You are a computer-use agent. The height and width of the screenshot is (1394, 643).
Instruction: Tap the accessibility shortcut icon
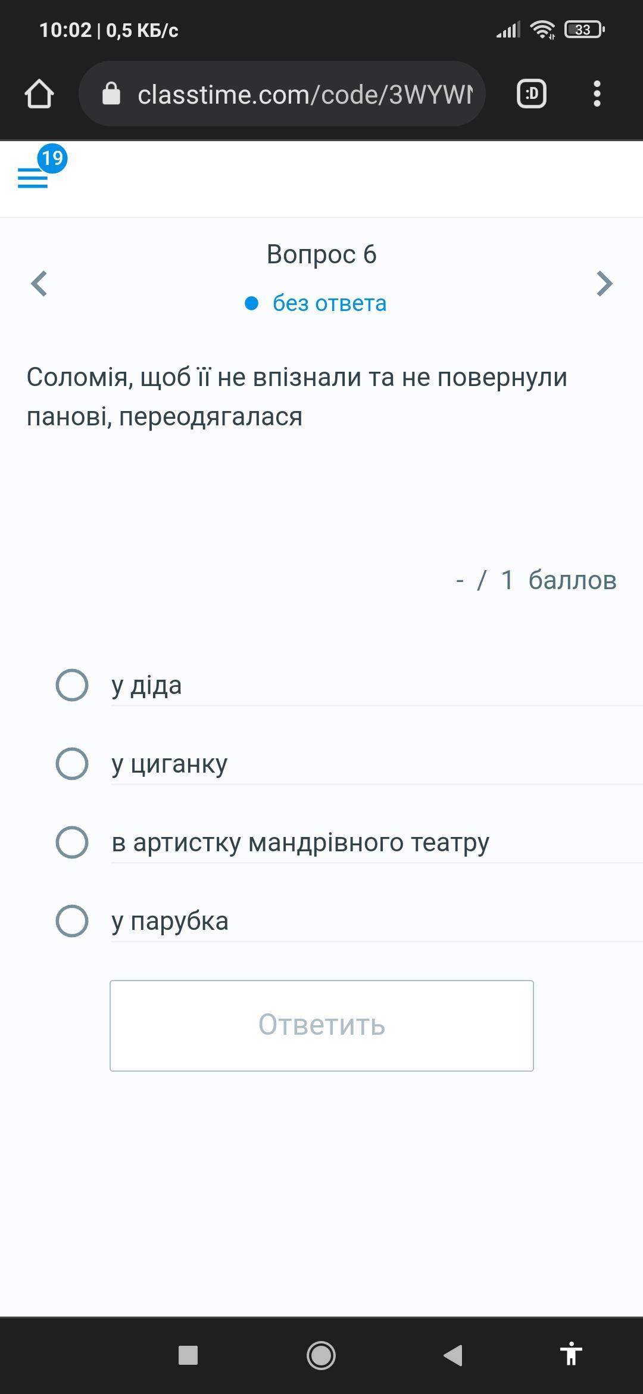570,1355
